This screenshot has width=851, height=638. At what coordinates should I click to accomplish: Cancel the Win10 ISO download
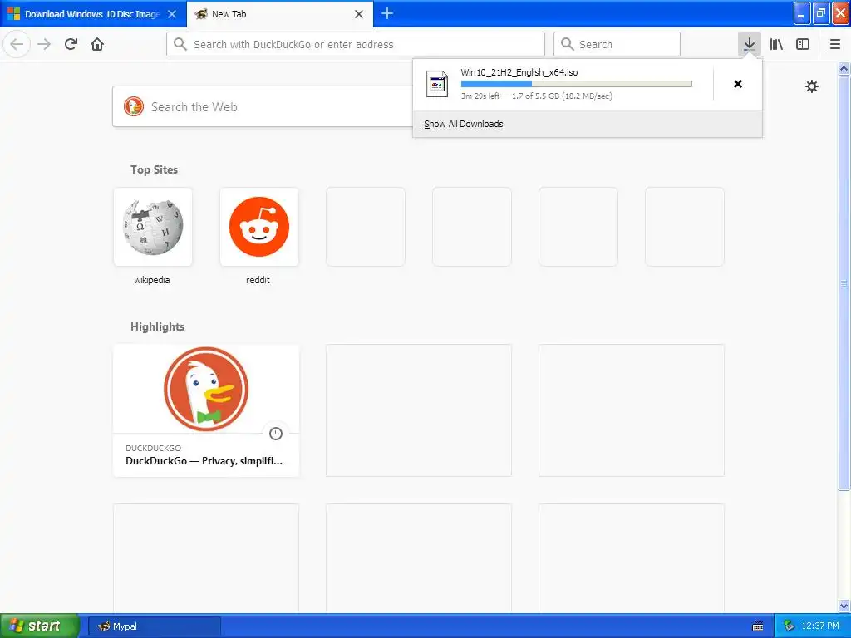pos(738,84)
